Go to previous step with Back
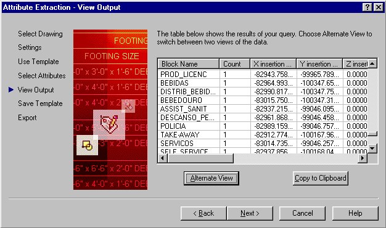 pyautogui.click(x=203, y=213)
